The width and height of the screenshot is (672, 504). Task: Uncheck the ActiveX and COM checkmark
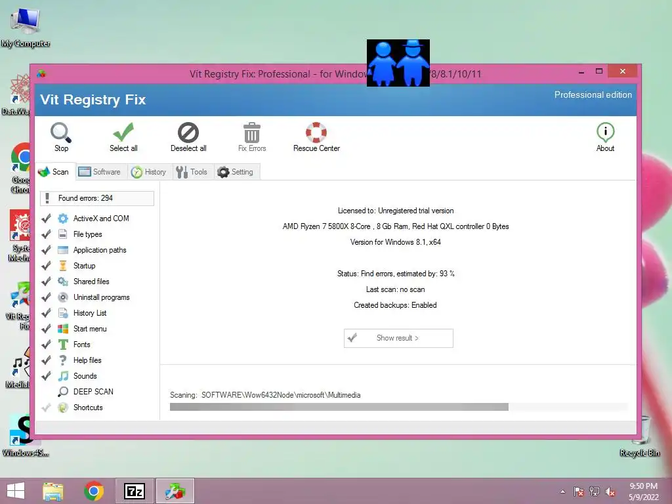46,219
